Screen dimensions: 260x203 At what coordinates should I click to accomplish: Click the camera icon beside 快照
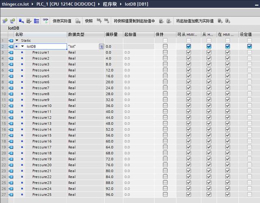point(97,21)
